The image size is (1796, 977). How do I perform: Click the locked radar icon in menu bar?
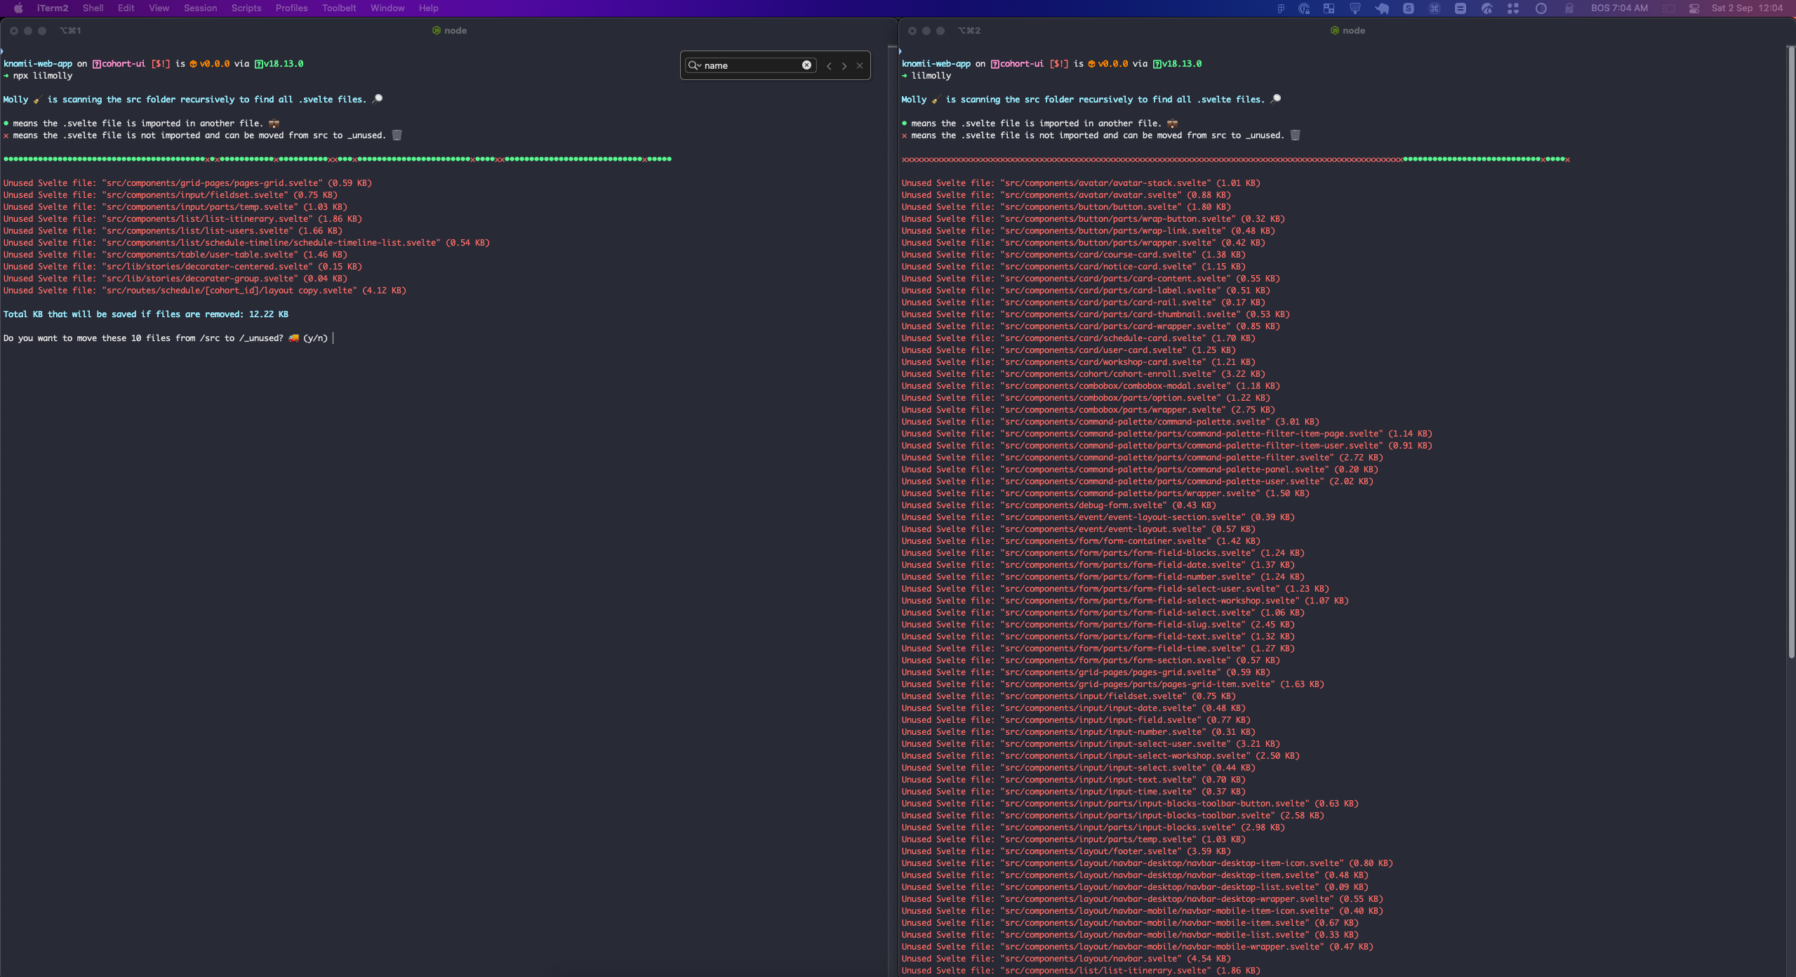coord(1304,8)
